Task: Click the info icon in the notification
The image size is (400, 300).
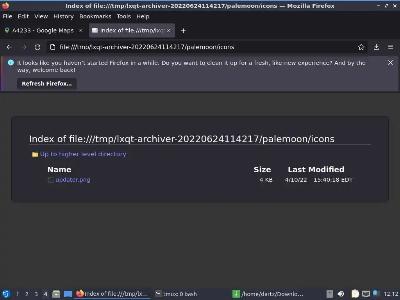Action: [11, 62]
